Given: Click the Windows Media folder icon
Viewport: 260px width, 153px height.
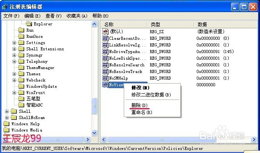Looking at the screenshot, I should pos(6,130).
